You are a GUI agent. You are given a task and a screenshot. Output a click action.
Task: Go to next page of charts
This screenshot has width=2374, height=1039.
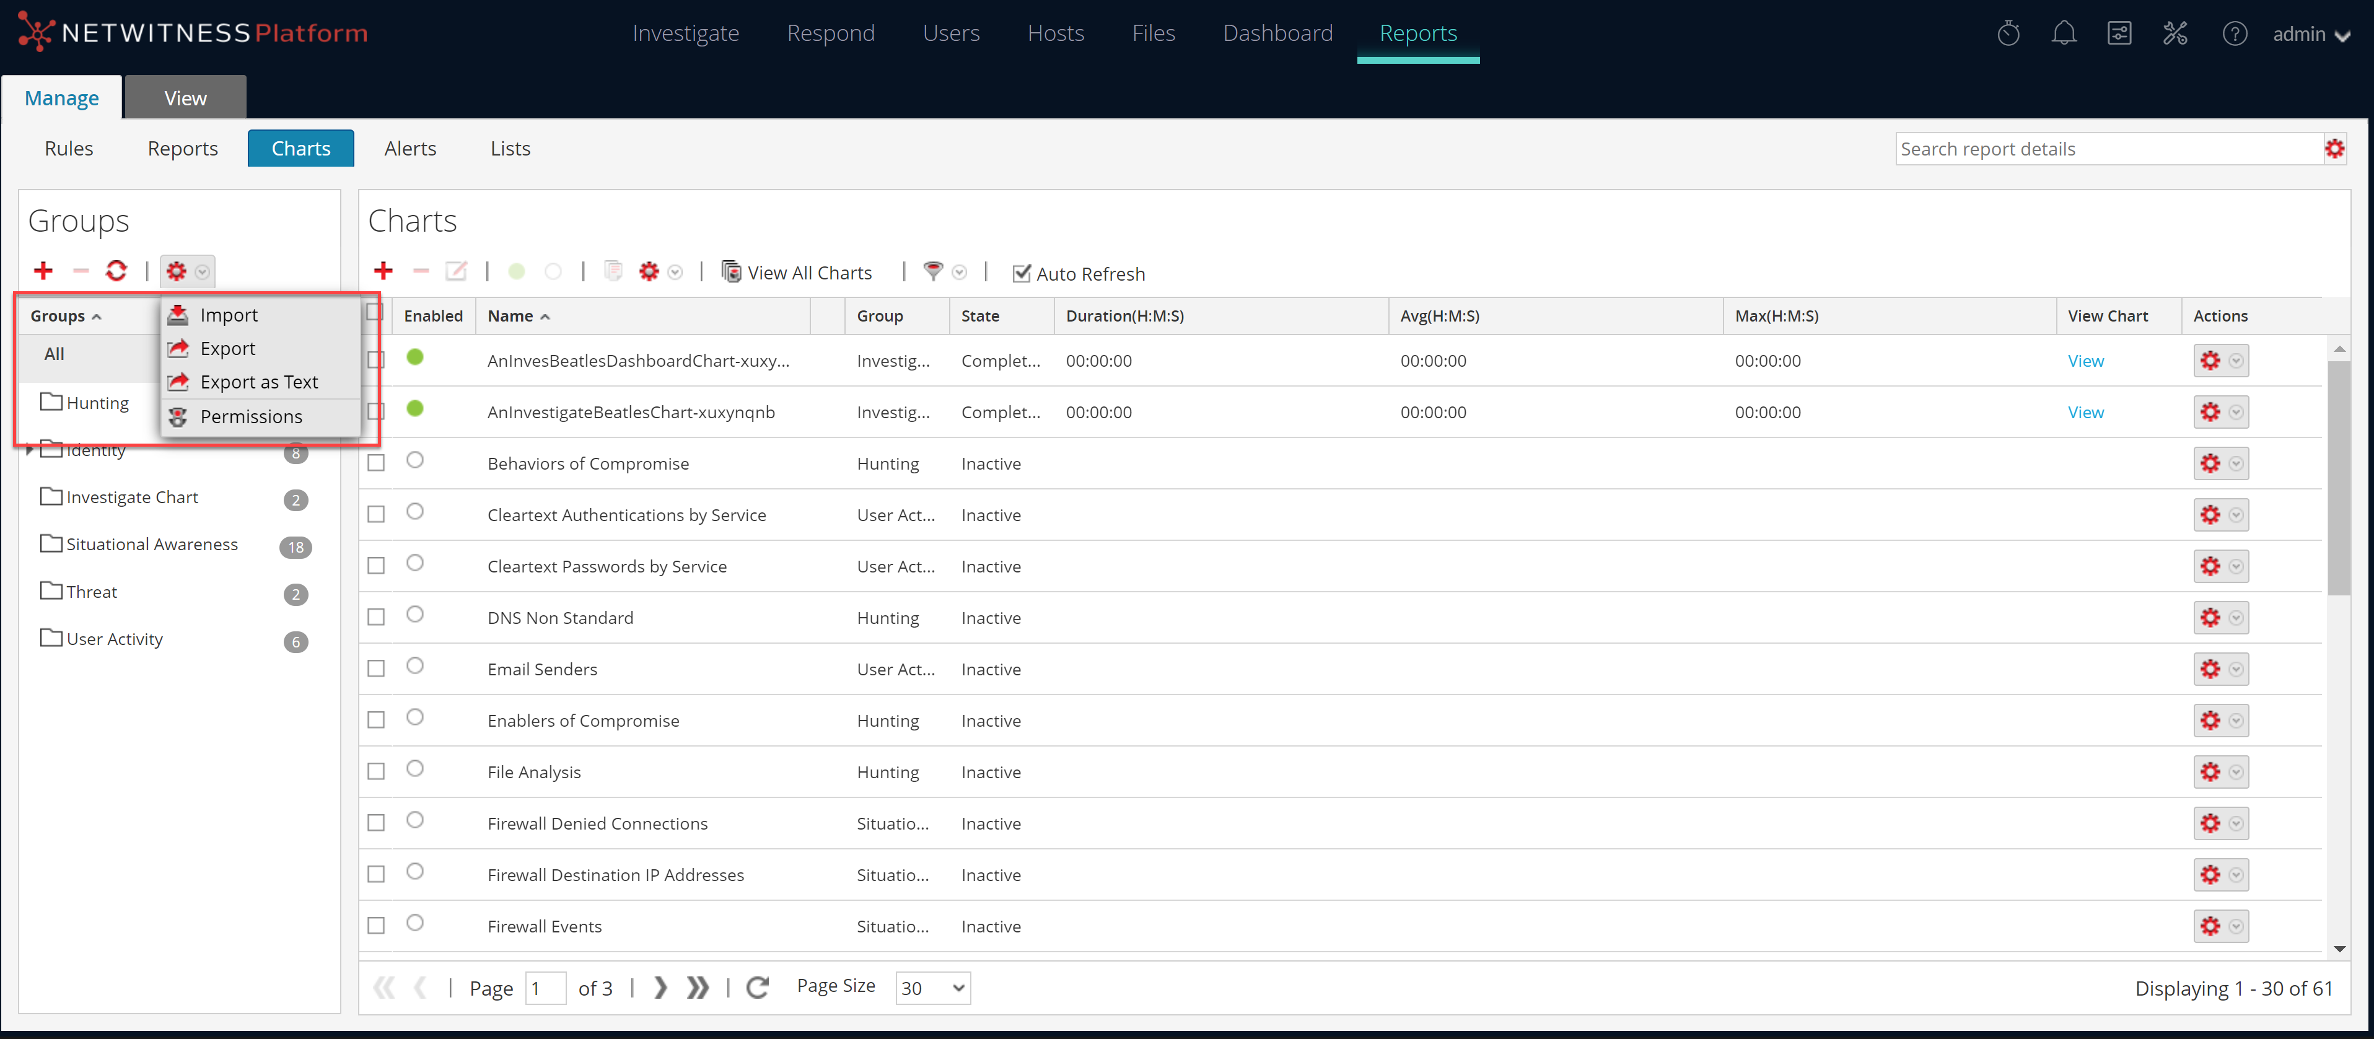[660, 988]
